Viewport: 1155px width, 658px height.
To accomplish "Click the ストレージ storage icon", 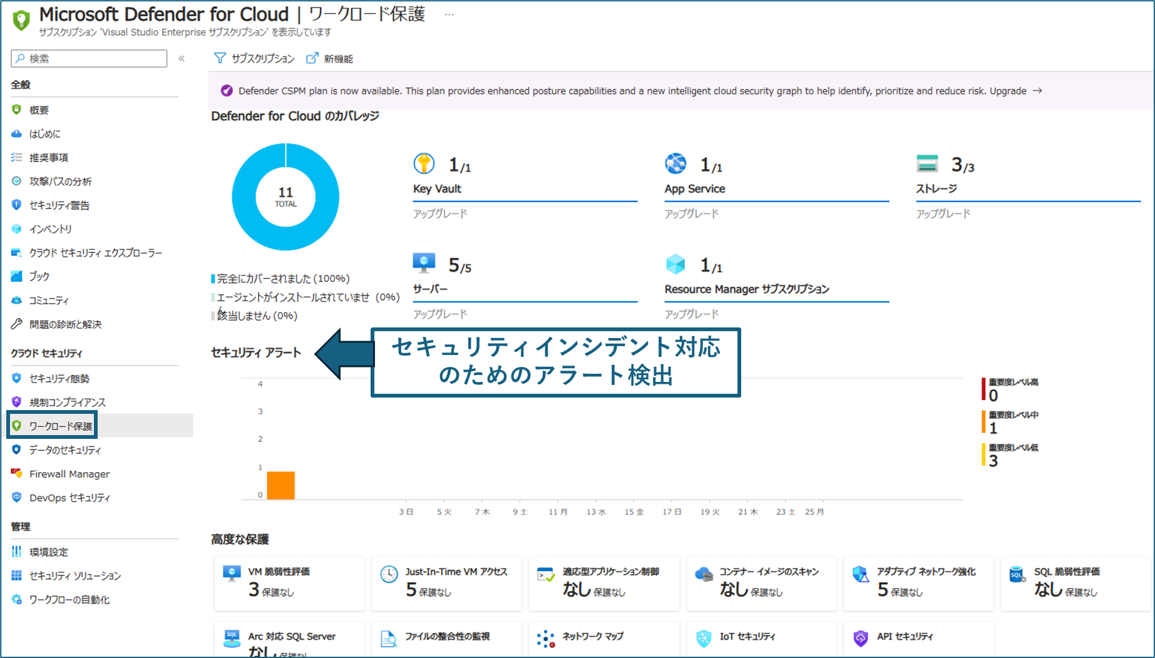I will 927,164.
